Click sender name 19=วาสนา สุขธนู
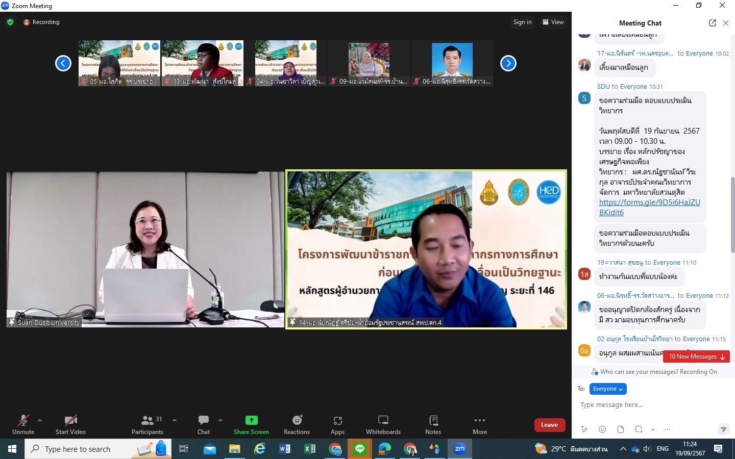735x459 pixels. pyautogui.click(x=620, y=262)
